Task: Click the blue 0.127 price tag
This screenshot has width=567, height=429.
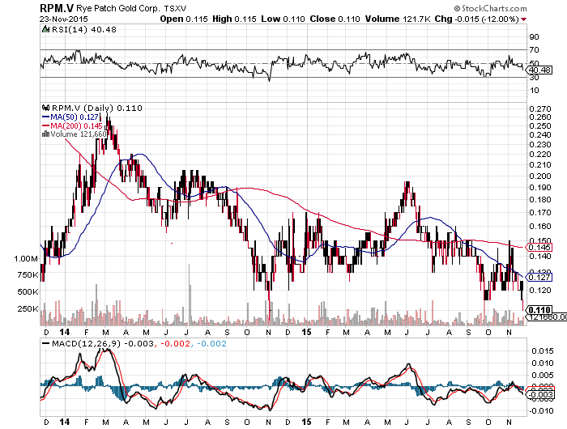Action: tap(539, 277)
